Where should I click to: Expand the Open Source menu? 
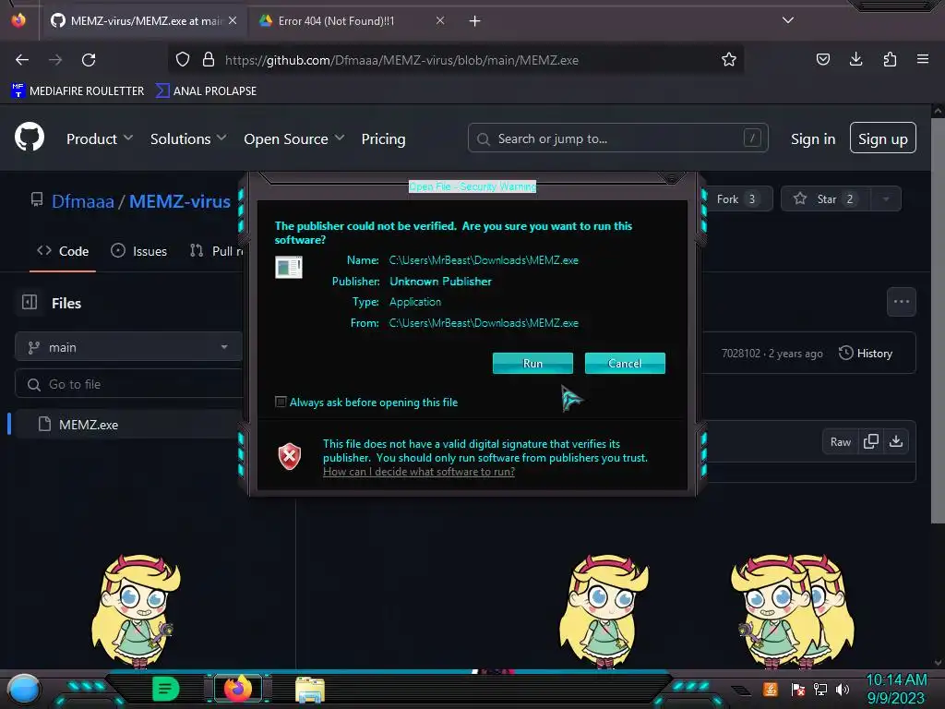point(294,138)
